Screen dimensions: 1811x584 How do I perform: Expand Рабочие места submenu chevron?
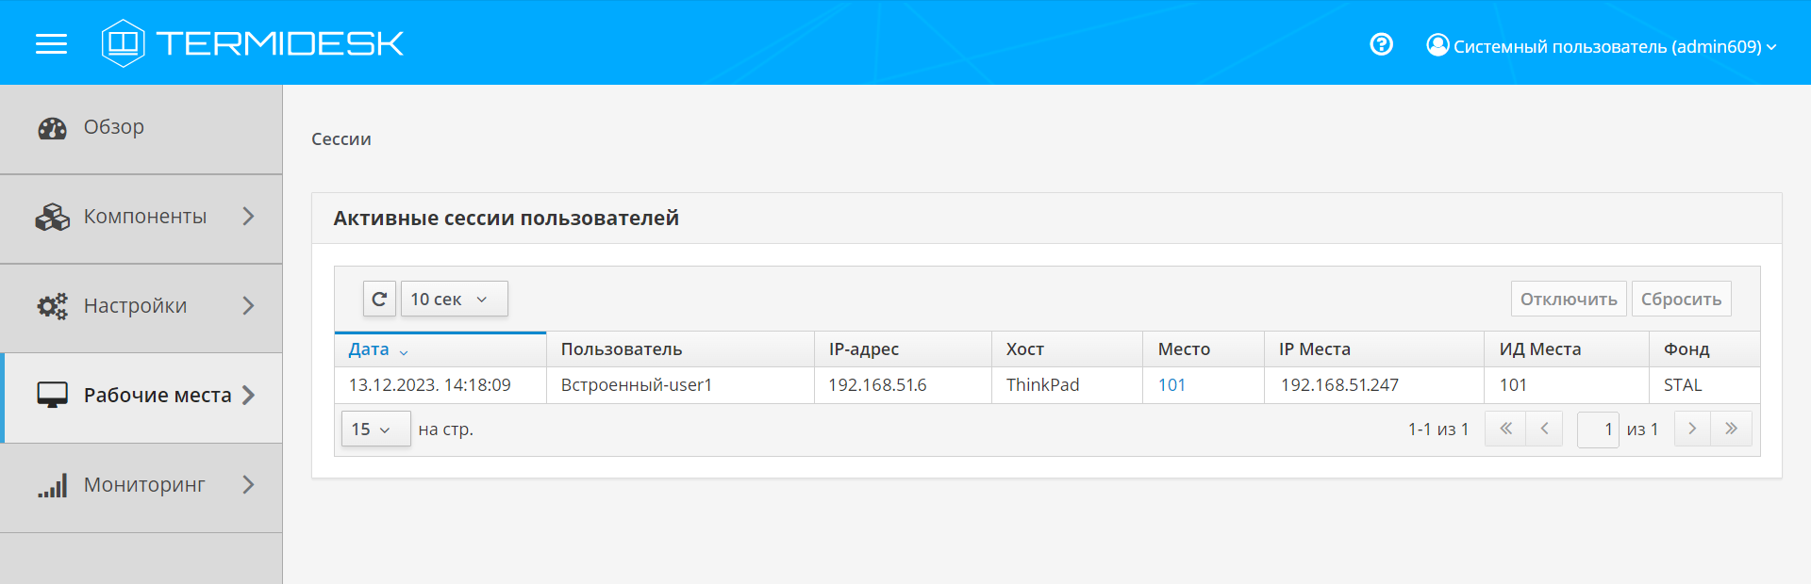click(x=248, y=396)
